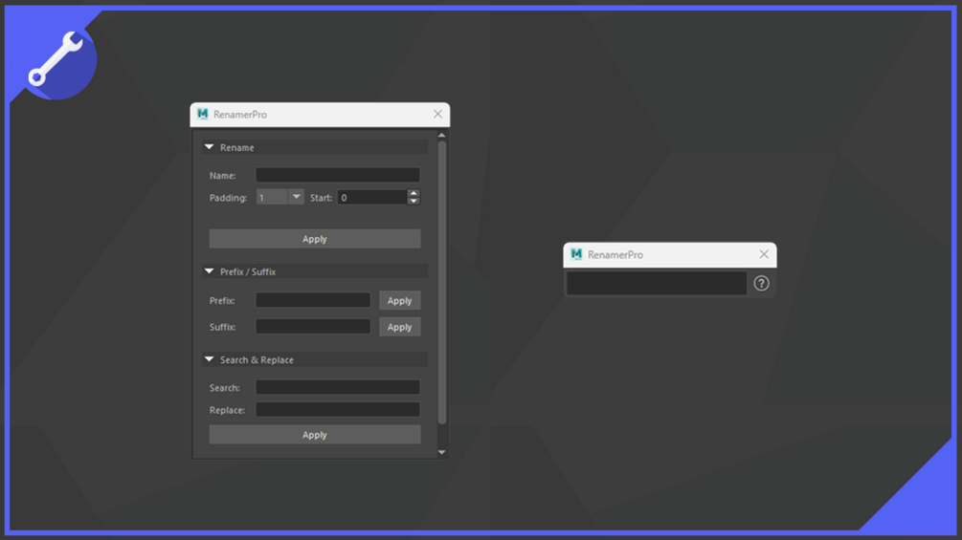Viewport: 962px width, 540px height.
Task: Close the small RenamerPro window
Action: (x=764, y=254)
